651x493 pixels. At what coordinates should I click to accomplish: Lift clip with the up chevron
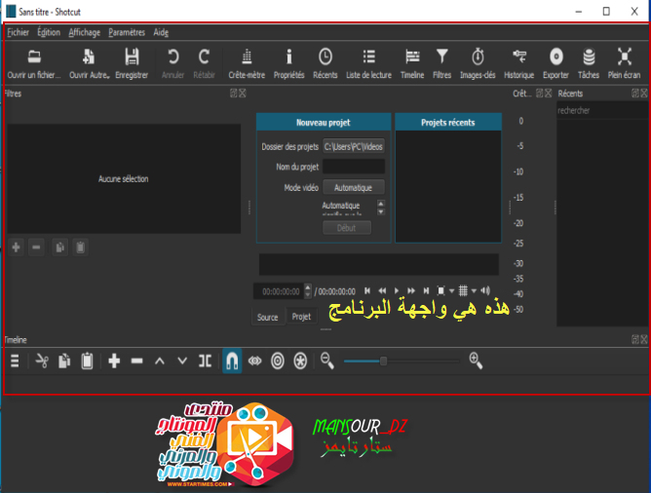160,361
